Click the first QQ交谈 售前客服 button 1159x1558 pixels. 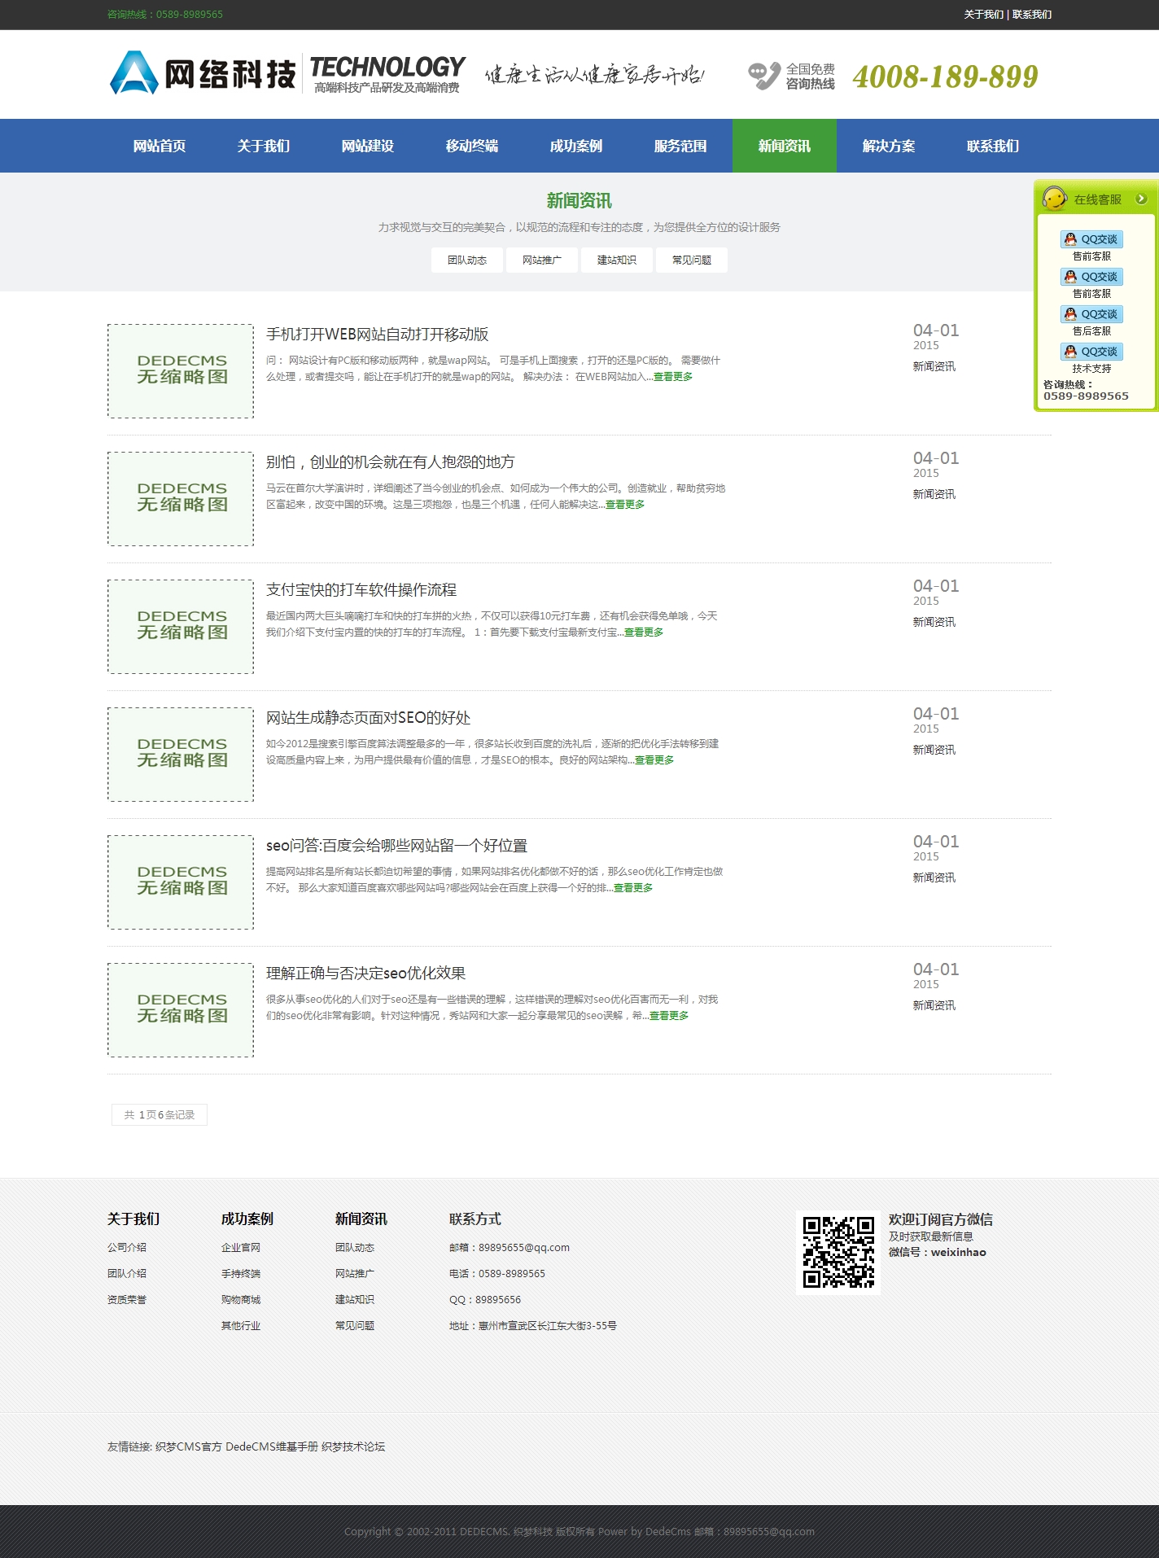coord(1091,239)
